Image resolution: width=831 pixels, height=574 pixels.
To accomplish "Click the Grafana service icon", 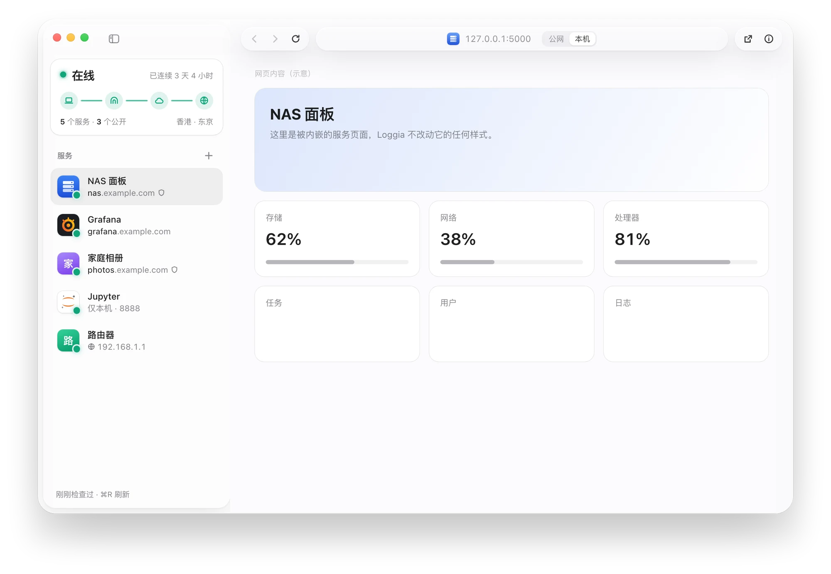I will pyautogui.click(x=68, y=225).
